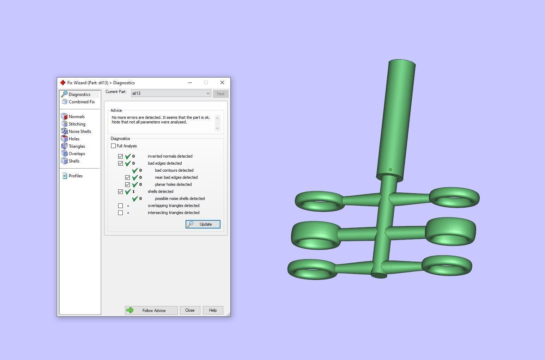Image resolution: width=545 pixels, height=360 pixels.
Task: Switch to the Normals page
Action: click(77, 117)
